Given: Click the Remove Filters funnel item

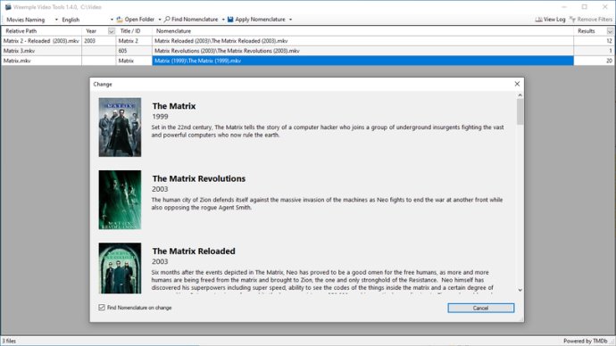Looking at the screenshot, I should [x=591, y=20].
